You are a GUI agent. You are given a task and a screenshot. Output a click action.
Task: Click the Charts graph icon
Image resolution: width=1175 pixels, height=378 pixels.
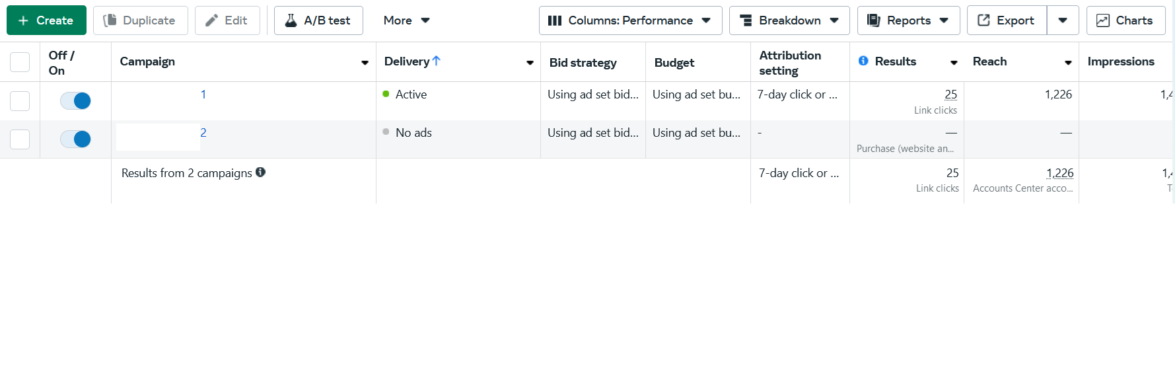1102,20
